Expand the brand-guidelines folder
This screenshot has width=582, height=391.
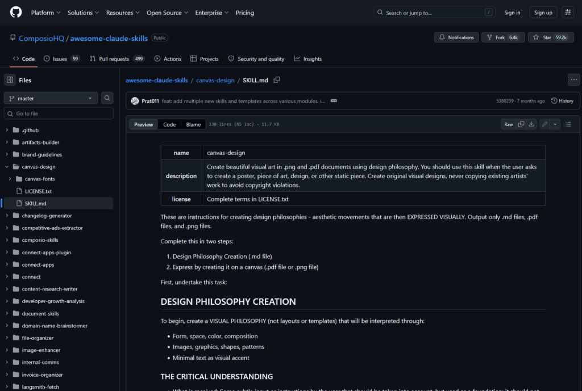(x=7, y=154)
